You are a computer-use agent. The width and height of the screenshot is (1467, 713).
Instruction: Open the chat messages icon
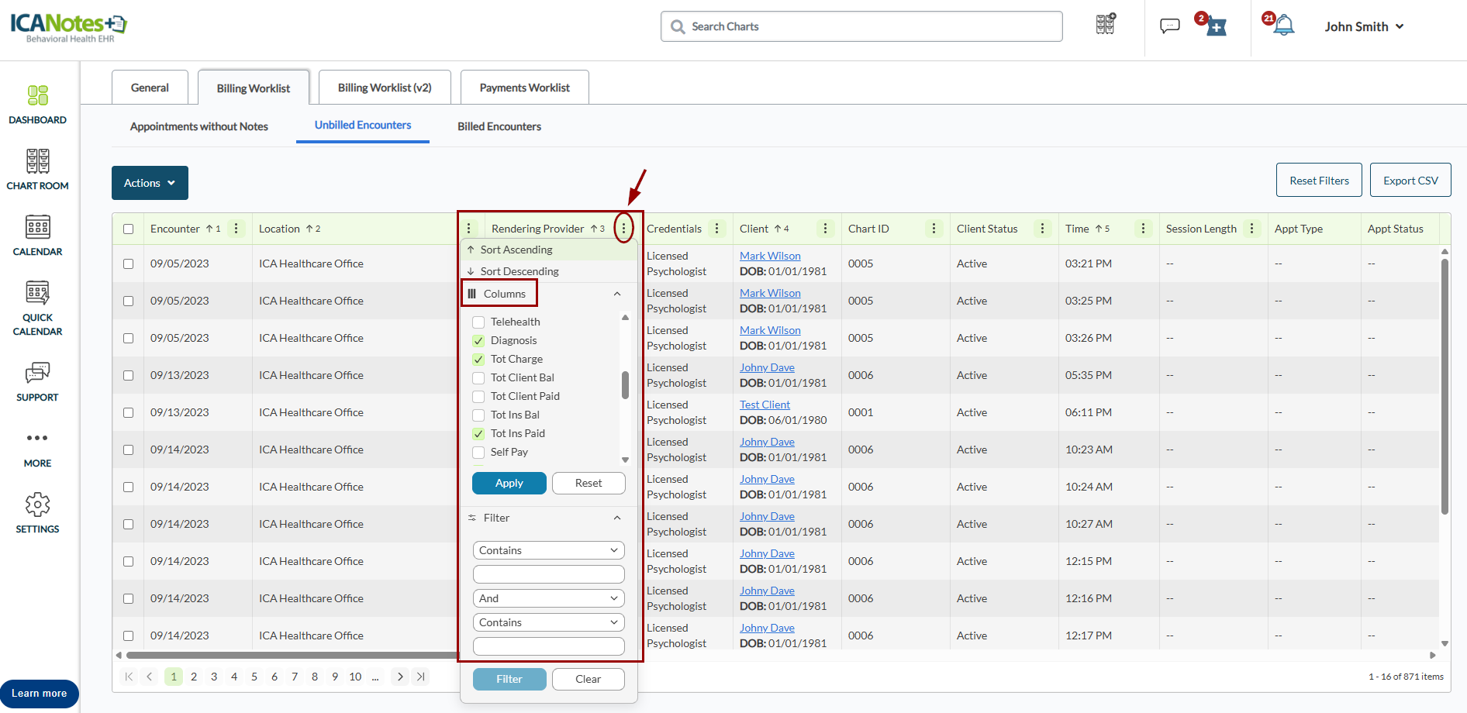(1169, 26)
